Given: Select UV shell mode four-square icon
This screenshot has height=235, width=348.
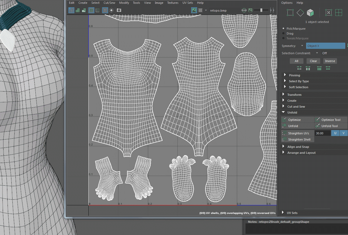Looking at the screenshot, I should click(339, 12).
